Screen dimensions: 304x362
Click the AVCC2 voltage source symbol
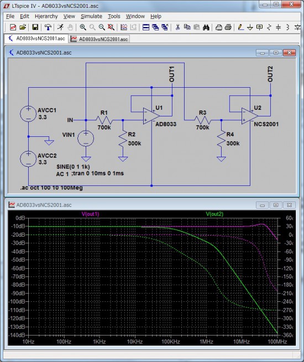point(28,159)
